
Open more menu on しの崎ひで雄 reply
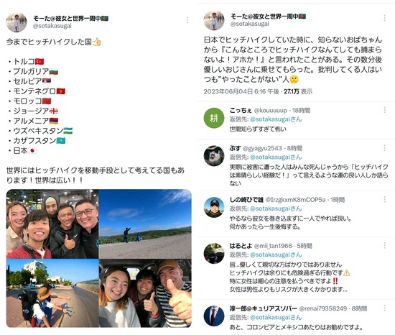pos(385,199)
